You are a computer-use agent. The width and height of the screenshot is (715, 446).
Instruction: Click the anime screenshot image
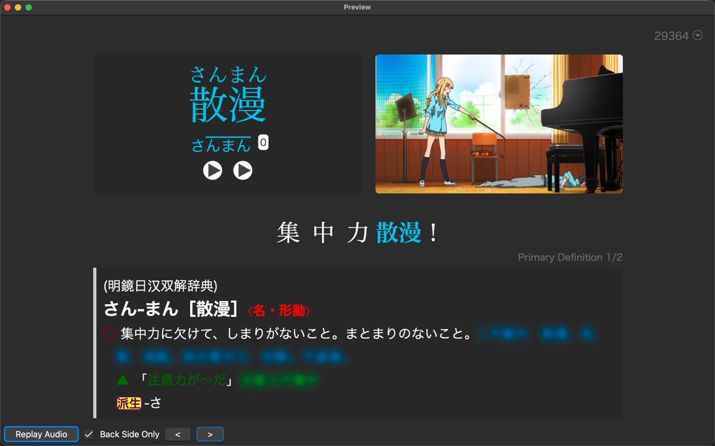[499, 124]
